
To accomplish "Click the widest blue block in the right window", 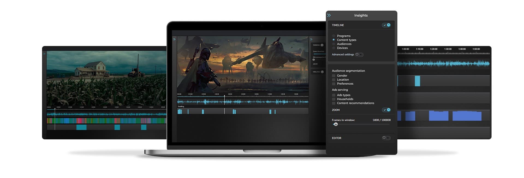I will [x=467, y=116].
